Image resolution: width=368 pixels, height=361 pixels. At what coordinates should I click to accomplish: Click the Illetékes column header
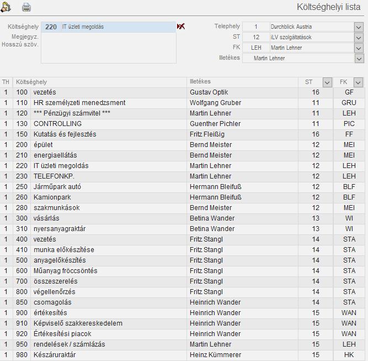coord(200,82)
